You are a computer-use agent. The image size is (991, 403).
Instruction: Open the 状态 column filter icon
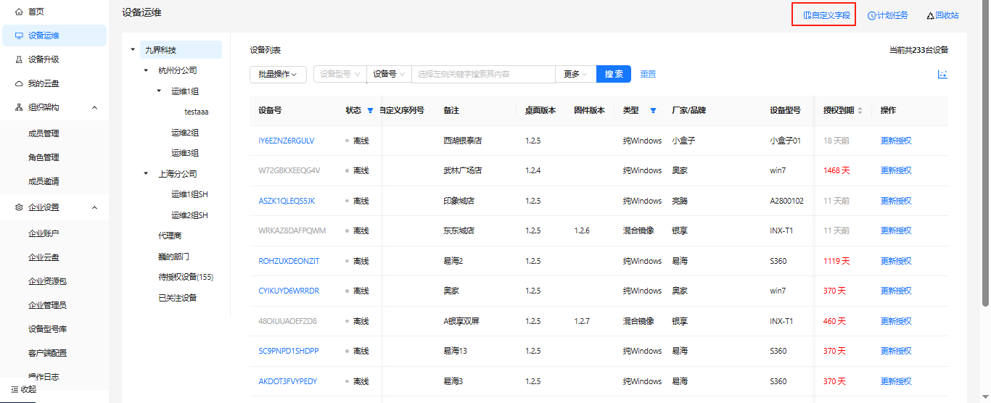click(x=370, y=111)
